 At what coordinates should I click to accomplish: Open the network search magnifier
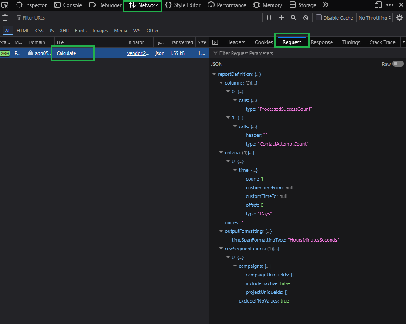coord(293,18)
